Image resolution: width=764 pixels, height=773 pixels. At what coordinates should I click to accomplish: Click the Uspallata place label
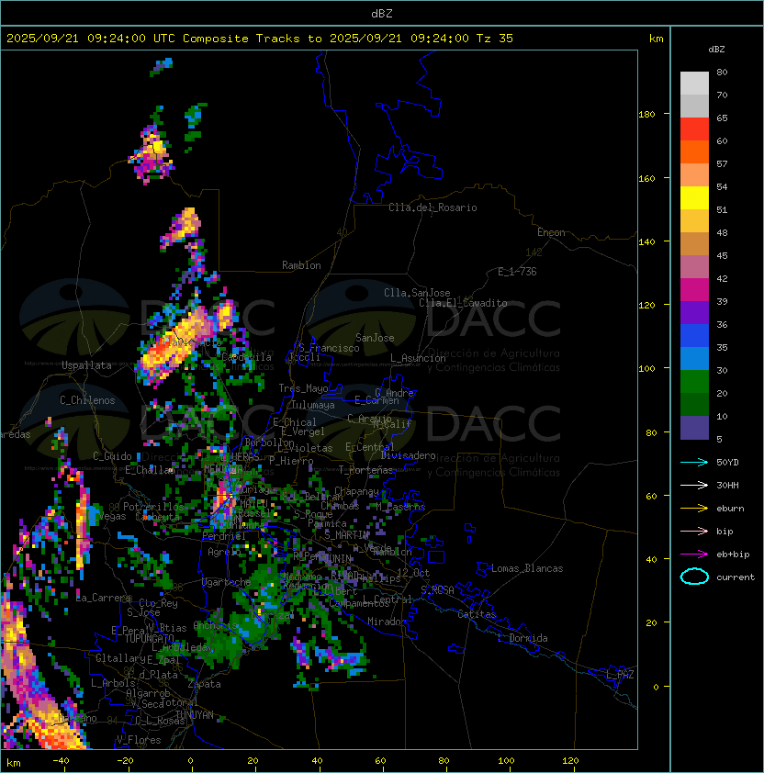point(86,365)
